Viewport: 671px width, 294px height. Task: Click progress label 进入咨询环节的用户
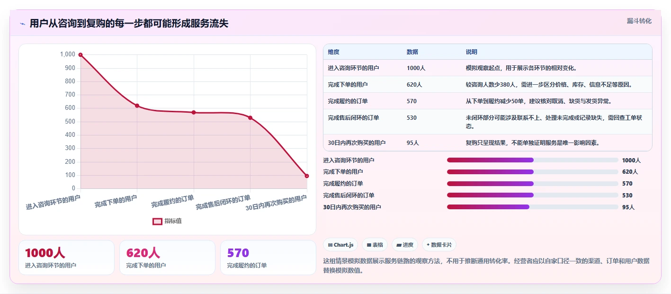pos(349,160)
